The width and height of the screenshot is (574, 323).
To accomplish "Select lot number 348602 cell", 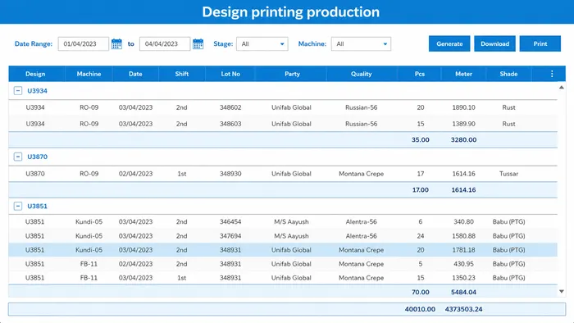I will coord(230,107).
